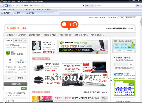This screenshot has height=103, width=142.
Task: Click 스텝 모집 게시.. menu item
Action: (x=81, y=35)
